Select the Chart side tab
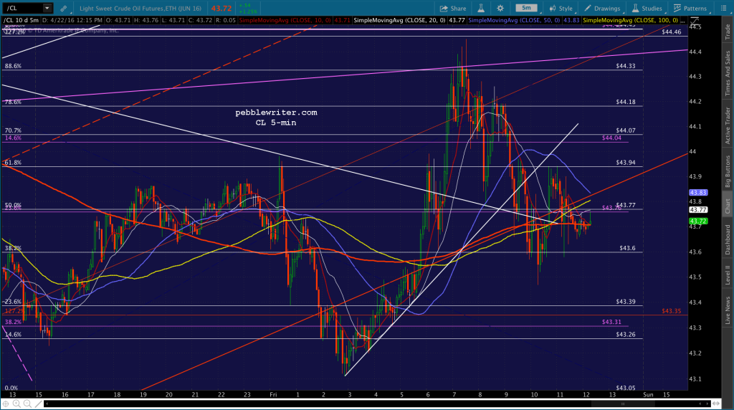This screenshot has height=410, width=734. click(728, 206)
